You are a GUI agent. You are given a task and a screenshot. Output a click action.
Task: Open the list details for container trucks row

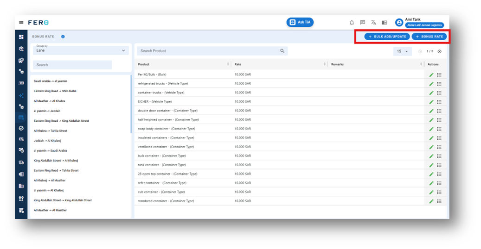click(x=439, y=93)
